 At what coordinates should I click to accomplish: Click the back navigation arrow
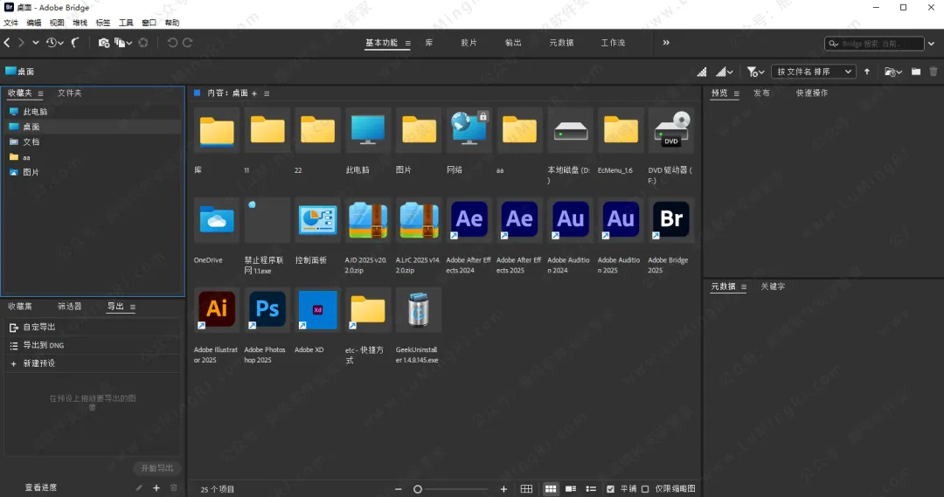coord(7,43)
